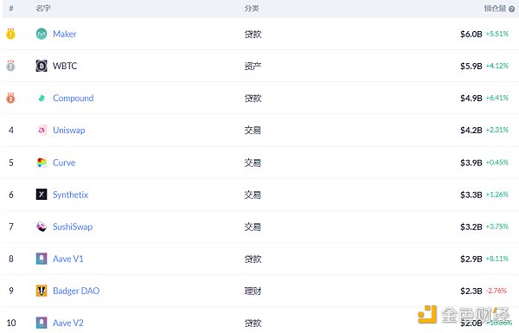Click the Aave V1 ghost icon
The width and height of the screenshot is (519, 333).
[42, 259]
